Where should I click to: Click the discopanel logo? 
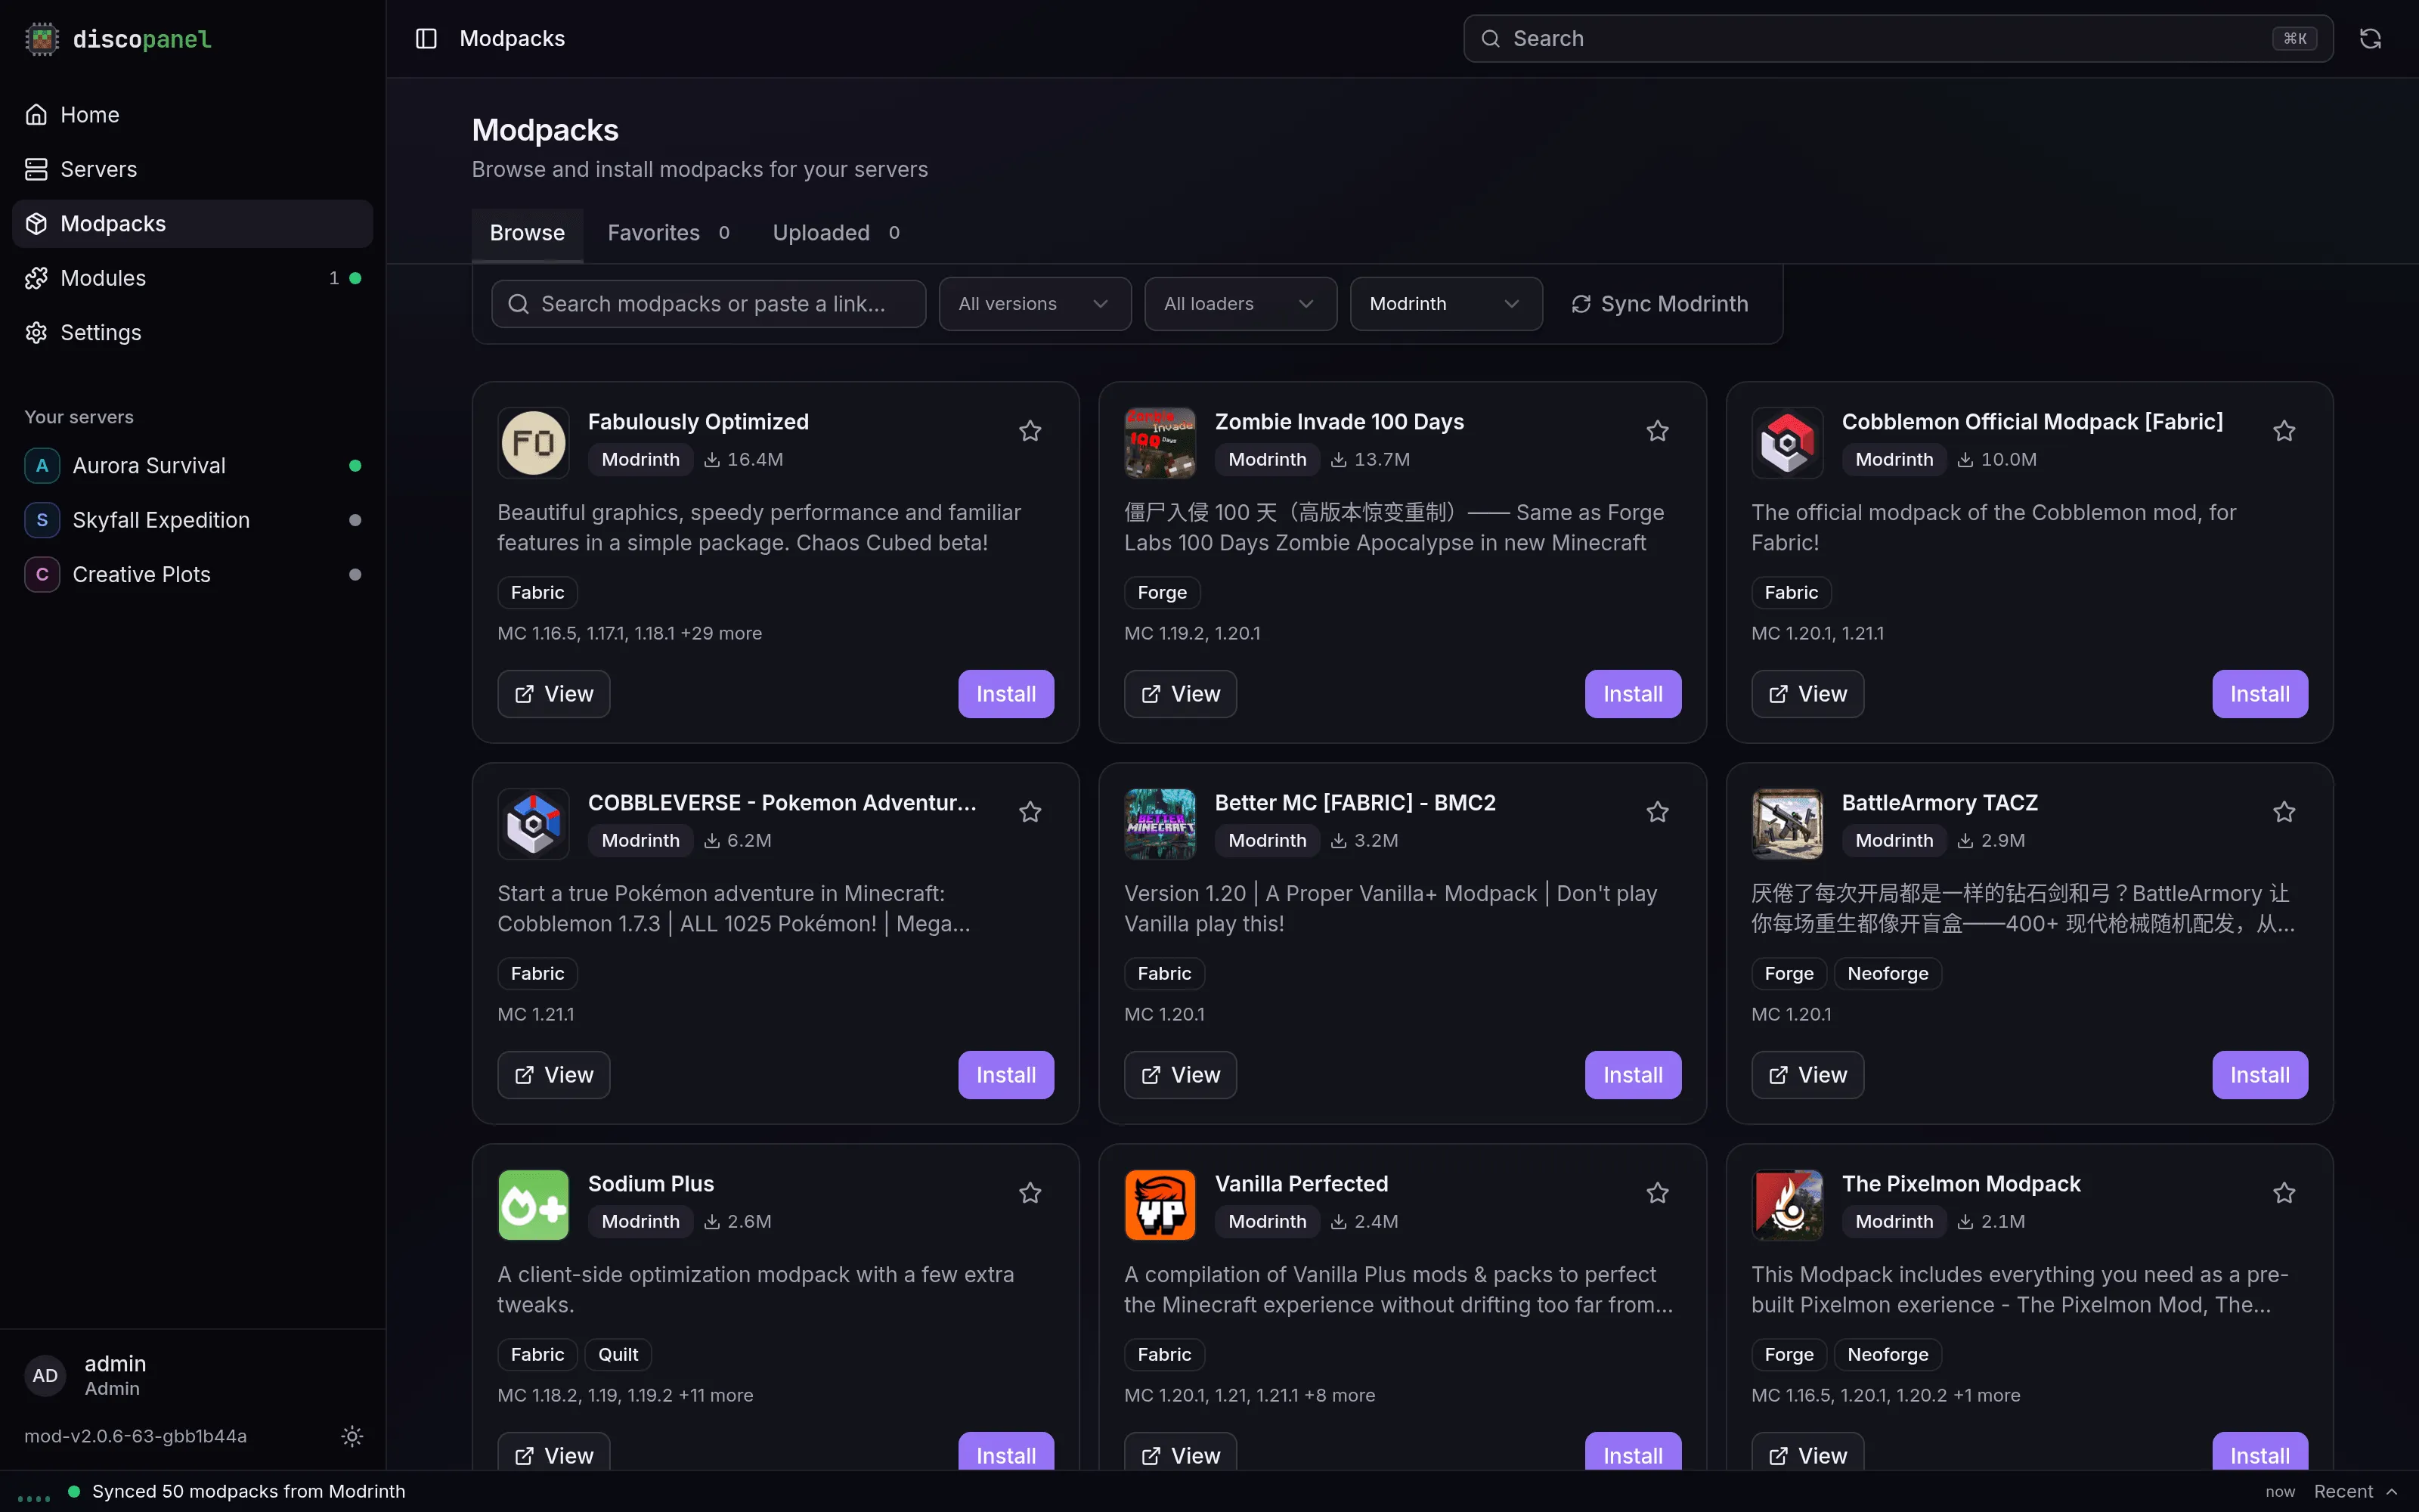(118, 39)
